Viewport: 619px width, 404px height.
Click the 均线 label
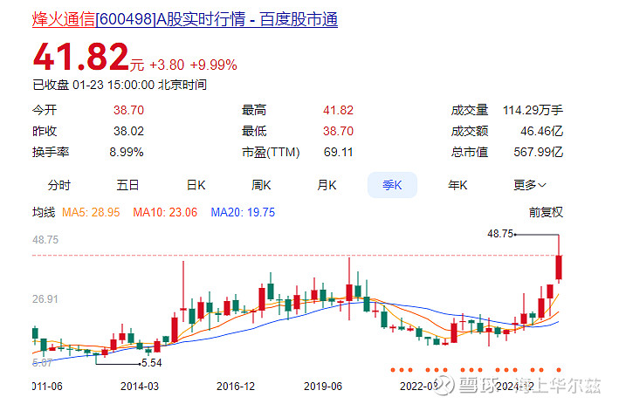(x=44, y=212)
